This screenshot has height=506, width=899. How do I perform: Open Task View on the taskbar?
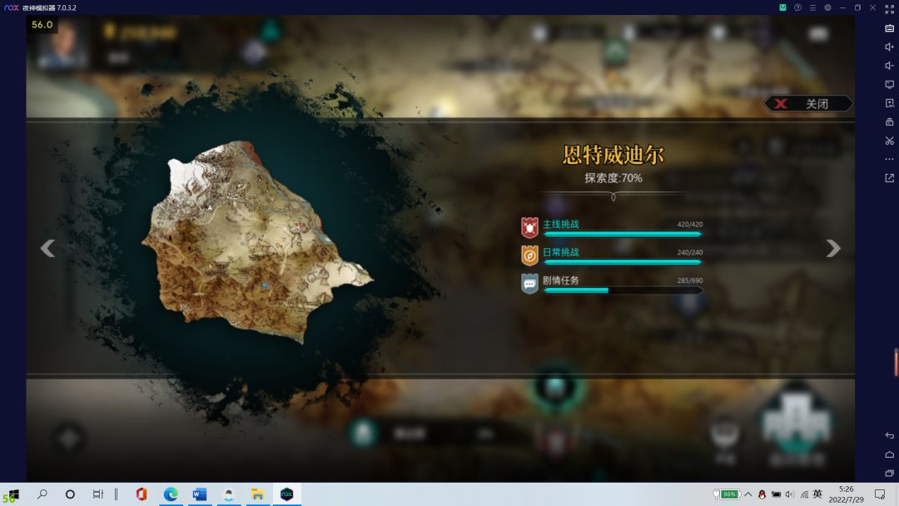98,494
